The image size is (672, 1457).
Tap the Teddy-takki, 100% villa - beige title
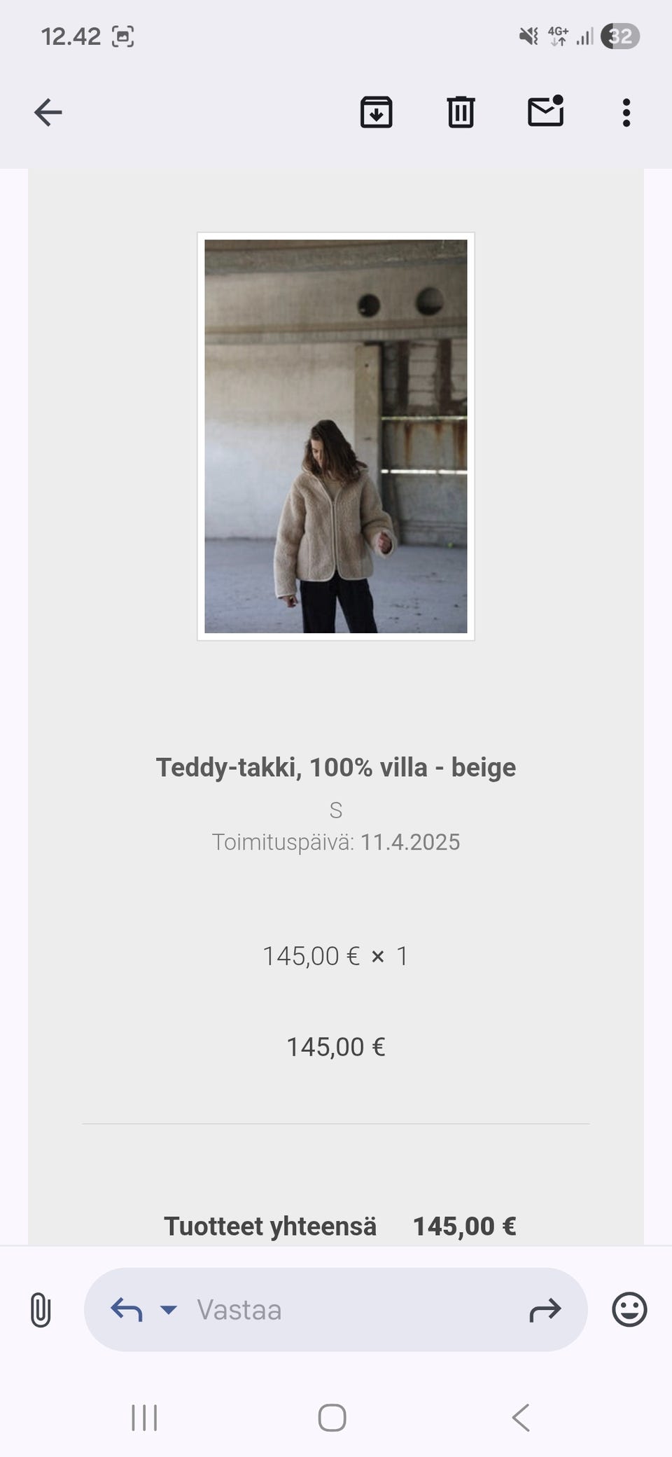pyautogui.click(x=336, y=767)
